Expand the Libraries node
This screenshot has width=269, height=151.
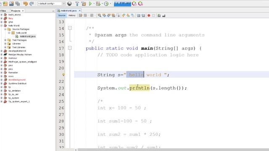[x=5, y=44]
